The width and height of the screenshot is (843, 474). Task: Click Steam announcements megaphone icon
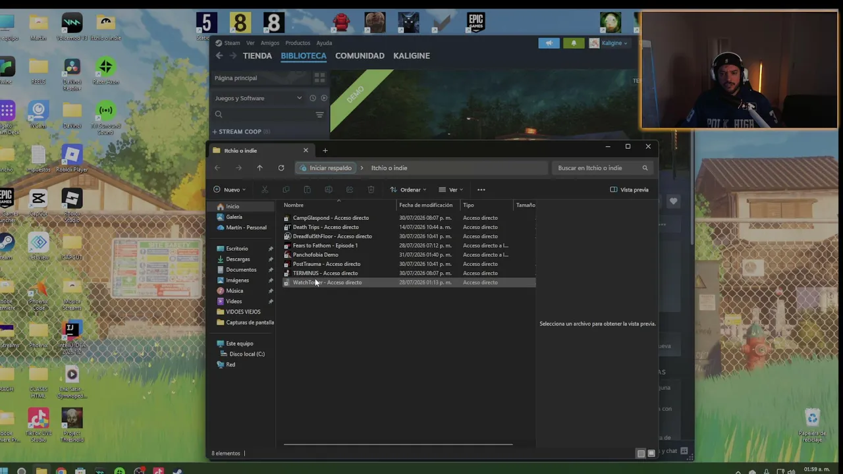[x=549, y=43]
